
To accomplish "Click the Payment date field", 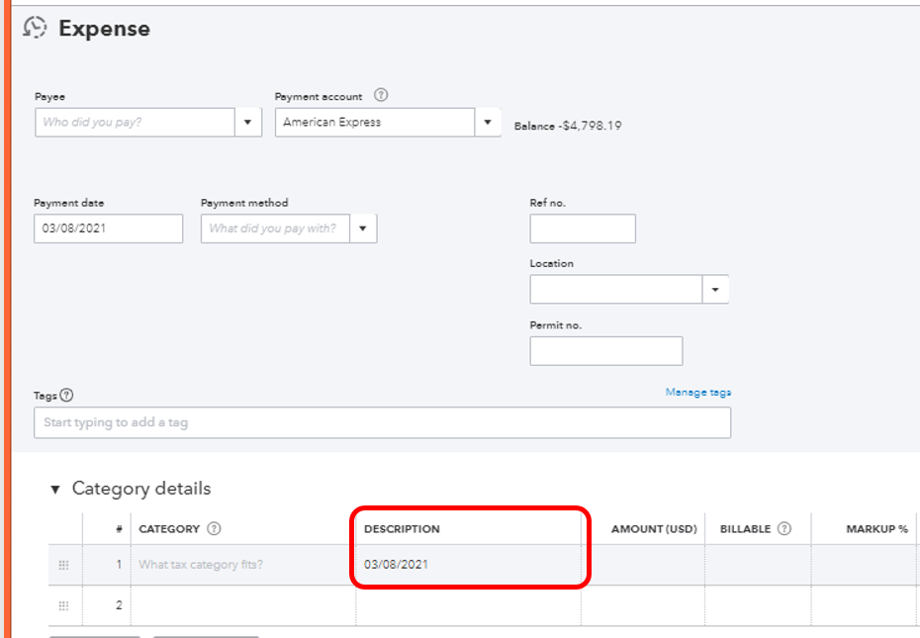I will tap(108, 228).
